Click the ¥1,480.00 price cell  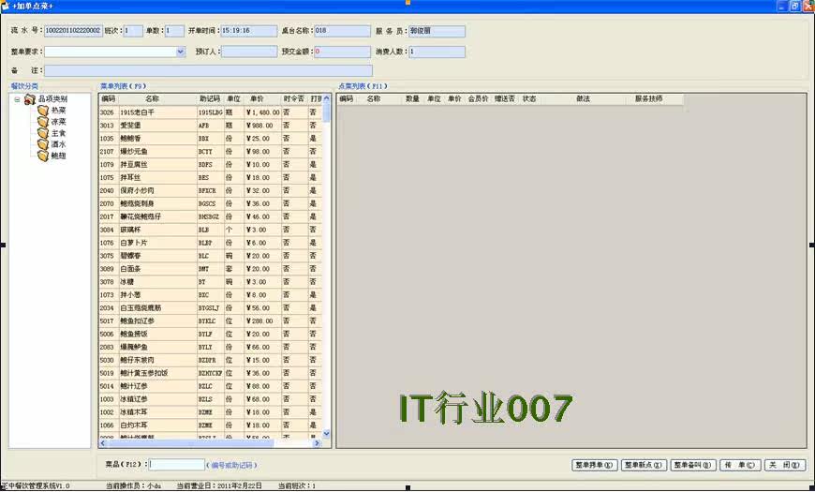point(262,112)
